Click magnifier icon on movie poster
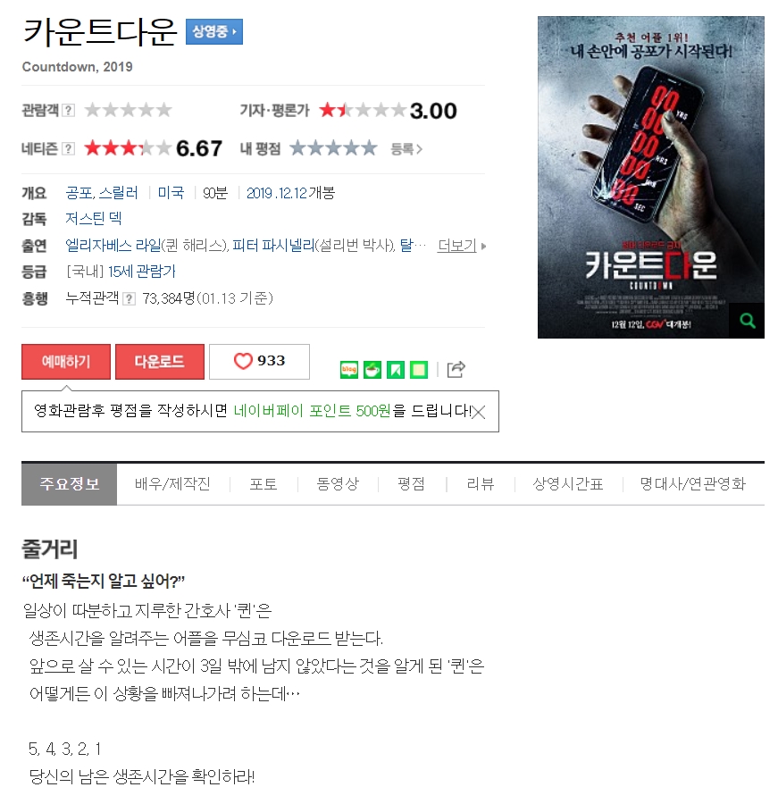 [x=748, y=321]
